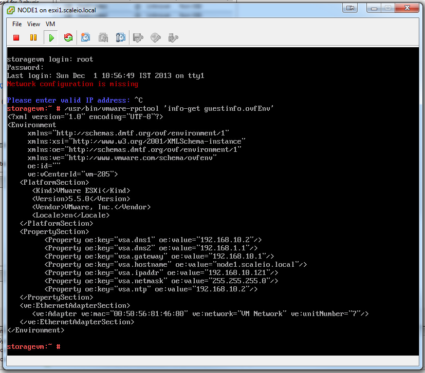Minimize the NODE1 console window

[374, 8]
